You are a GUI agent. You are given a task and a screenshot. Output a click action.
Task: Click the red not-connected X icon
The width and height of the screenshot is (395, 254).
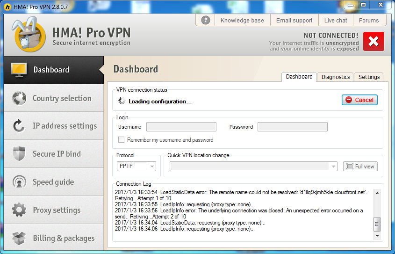point(373,41)
